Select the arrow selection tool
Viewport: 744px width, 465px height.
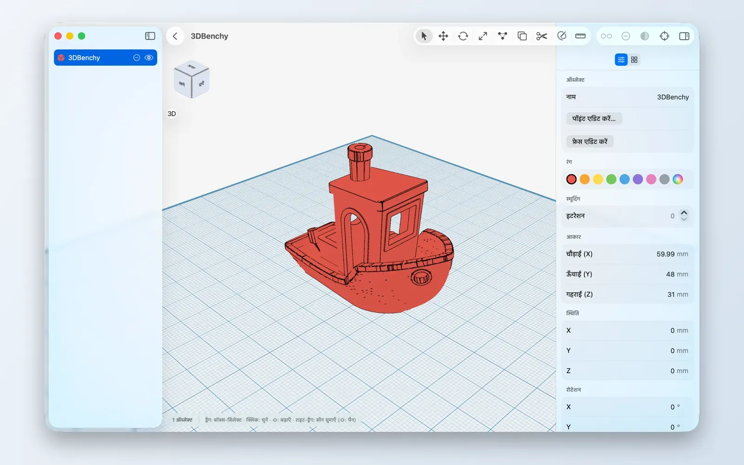pyautogui.click(x=424, y=36)
